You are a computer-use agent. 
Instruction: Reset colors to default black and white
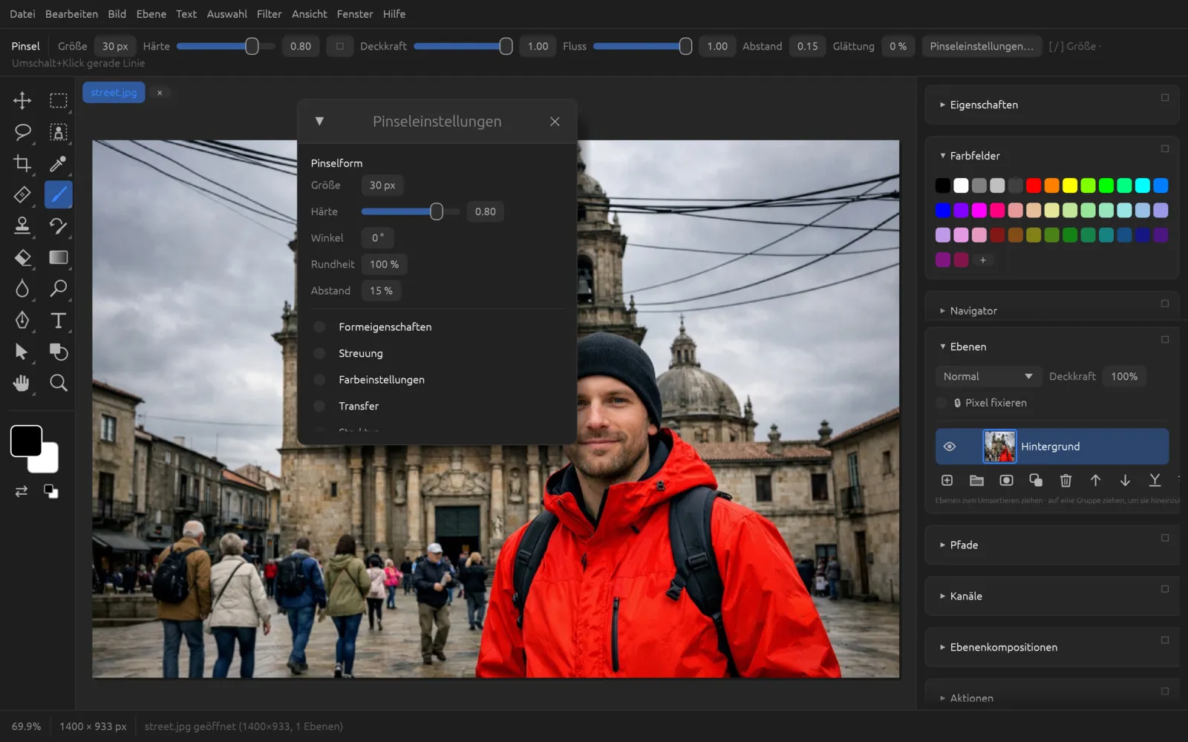pos(50,491)
